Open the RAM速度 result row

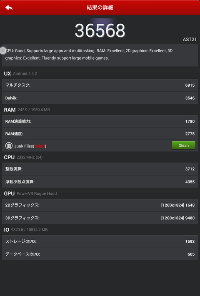pyautogui.click(x=100, y=134)
